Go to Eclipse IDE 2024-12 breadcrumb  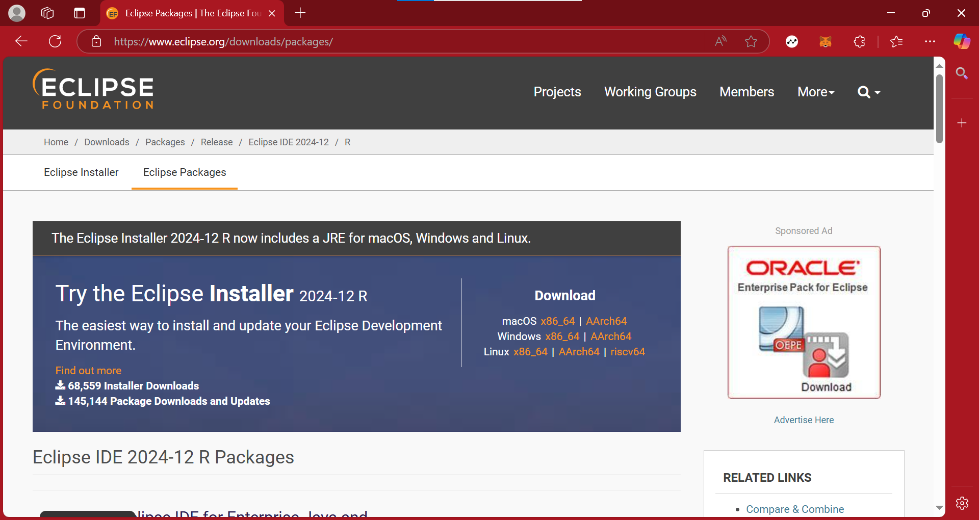[289, 142]
